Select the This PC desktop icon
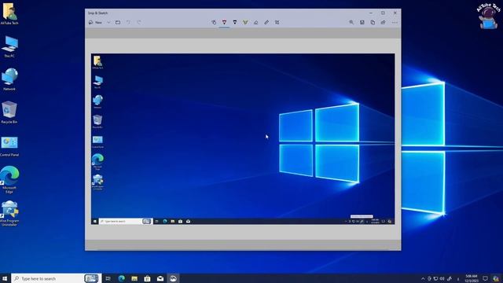The height and width of the screenshot is (283, 503). (x=9, y=47)
